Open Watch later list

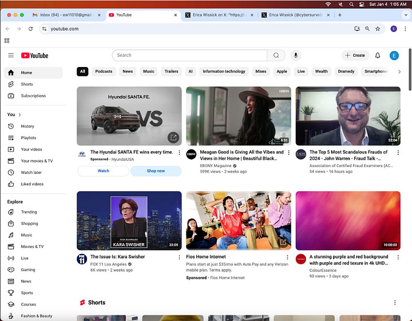coord(33,172)
